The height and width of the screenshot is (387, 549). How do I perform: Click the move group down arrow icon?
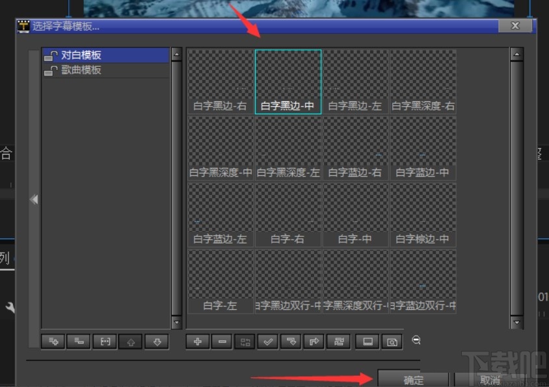click(156, 342)
